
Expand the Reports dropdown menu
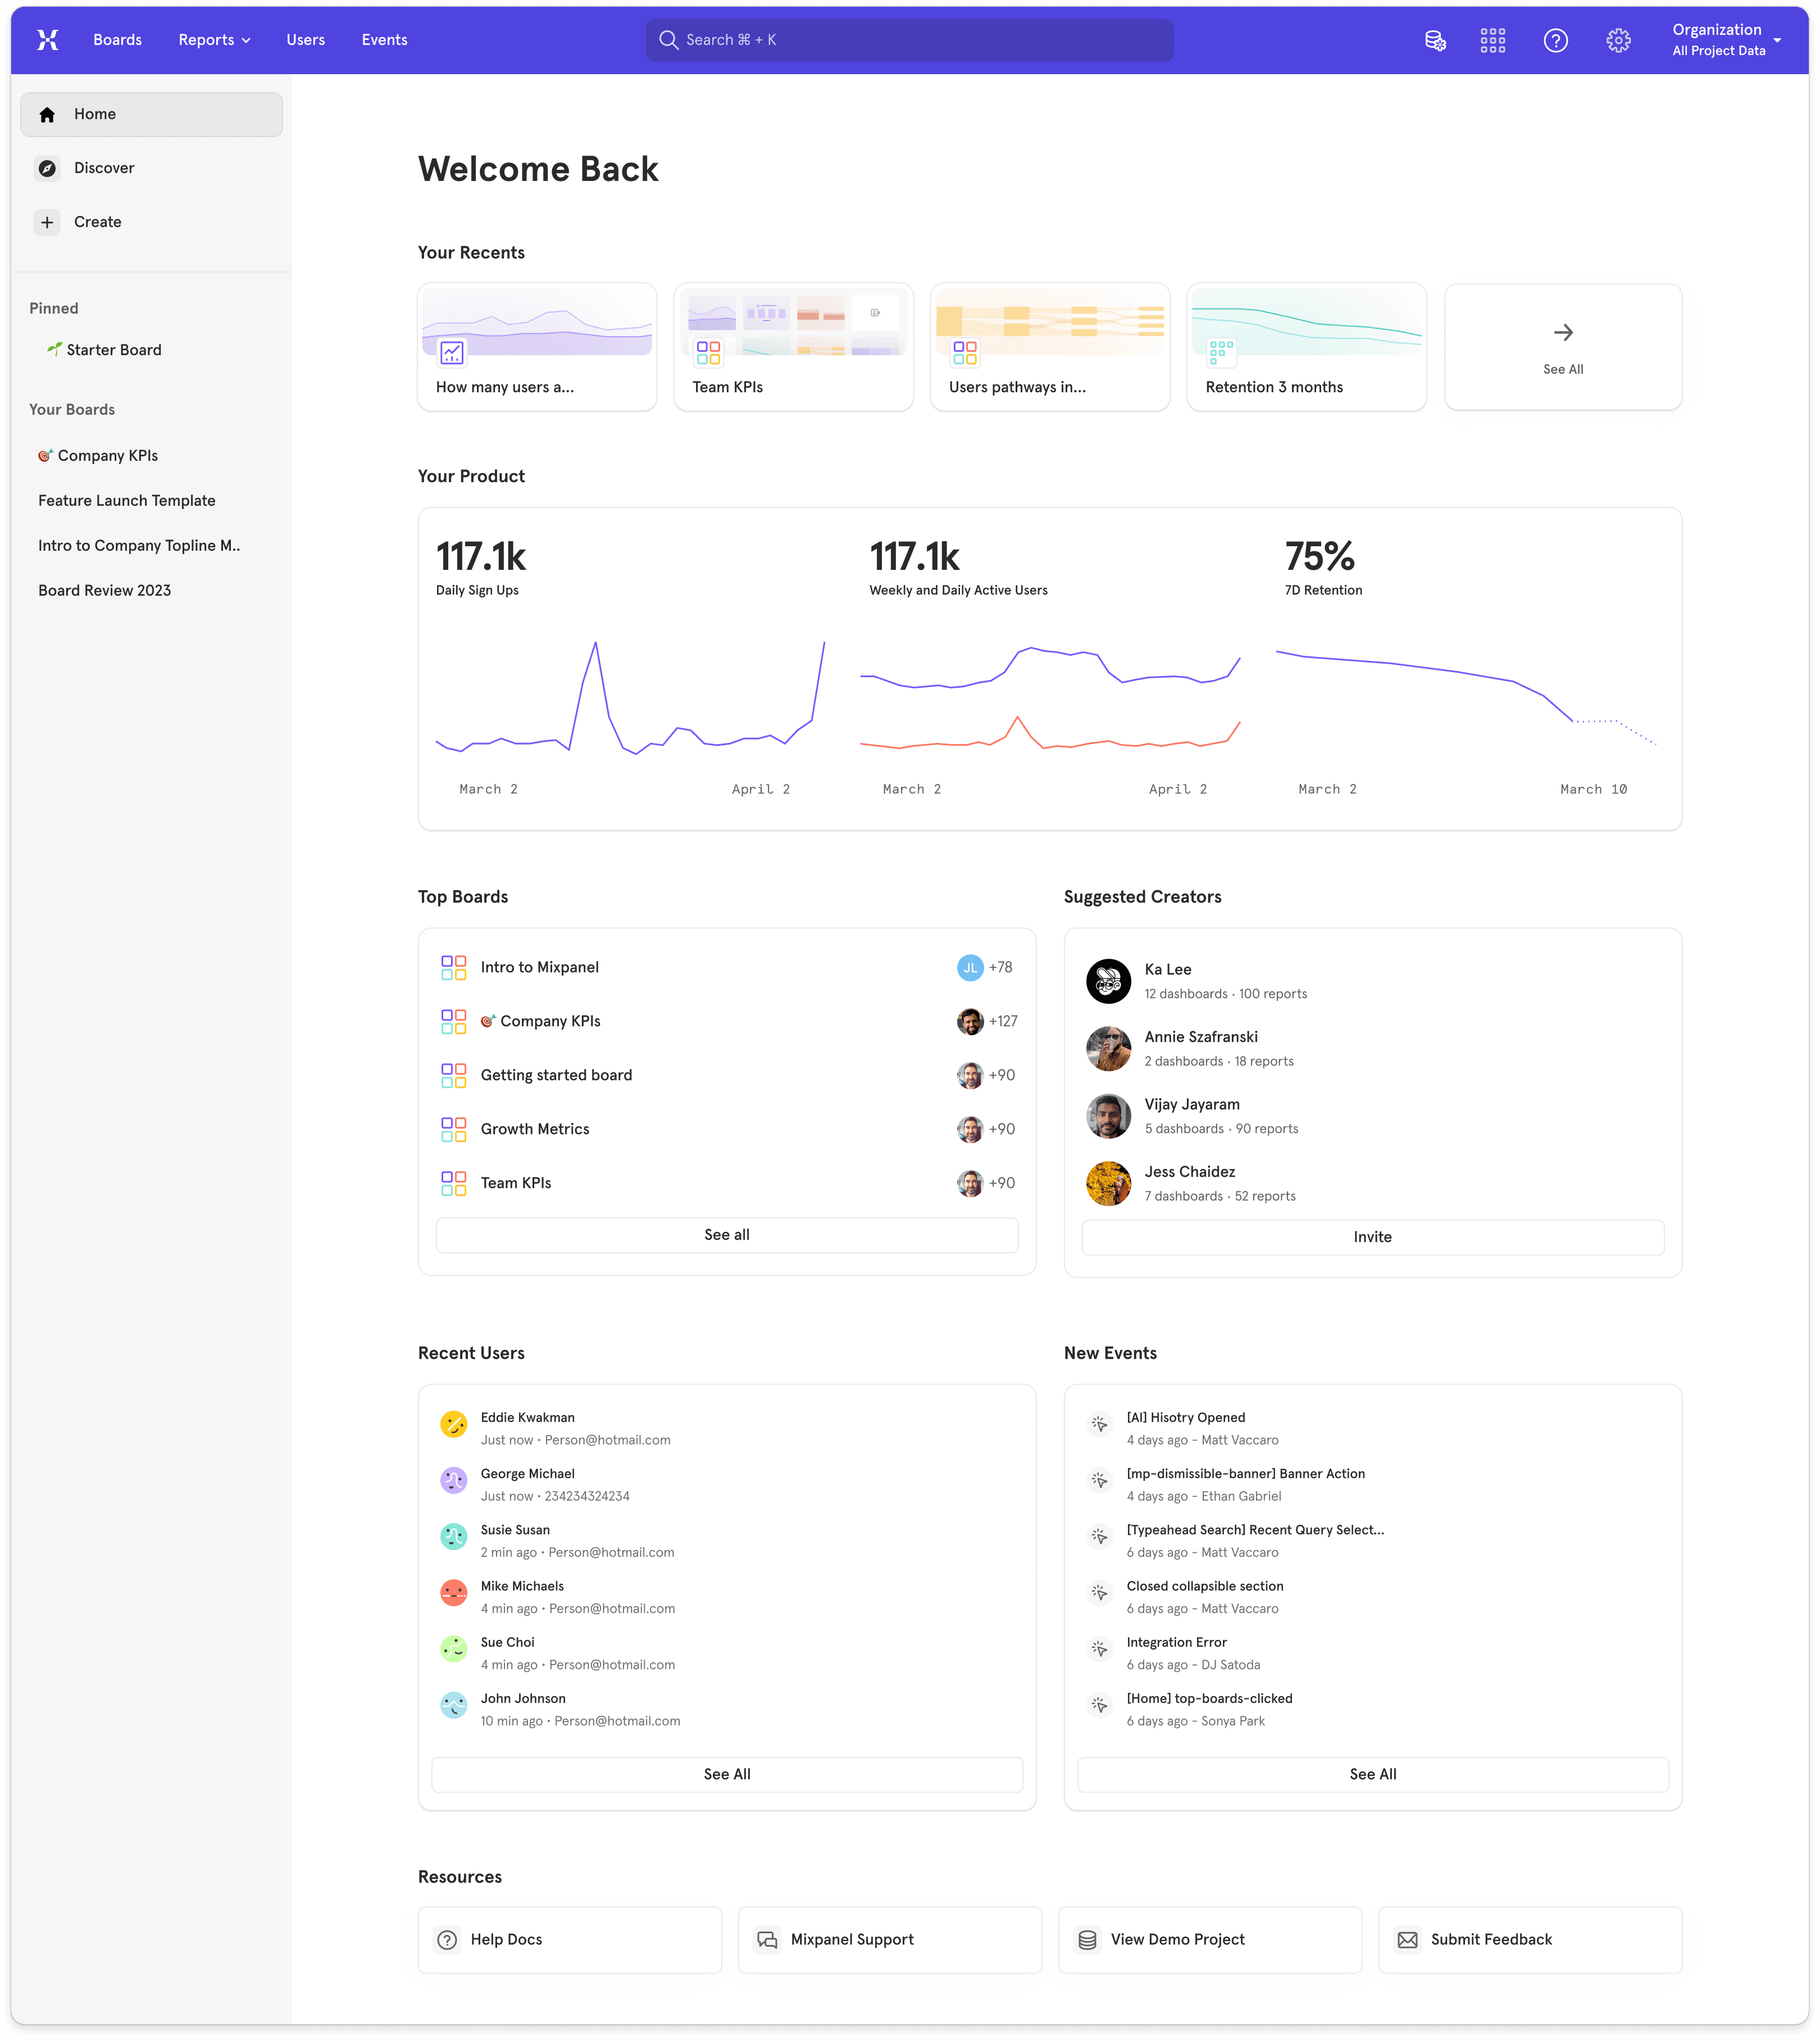point(214,40)
